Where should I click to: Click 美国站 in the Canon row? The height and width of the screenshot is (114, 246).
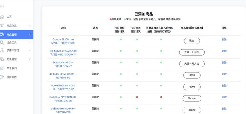point(95,39)
